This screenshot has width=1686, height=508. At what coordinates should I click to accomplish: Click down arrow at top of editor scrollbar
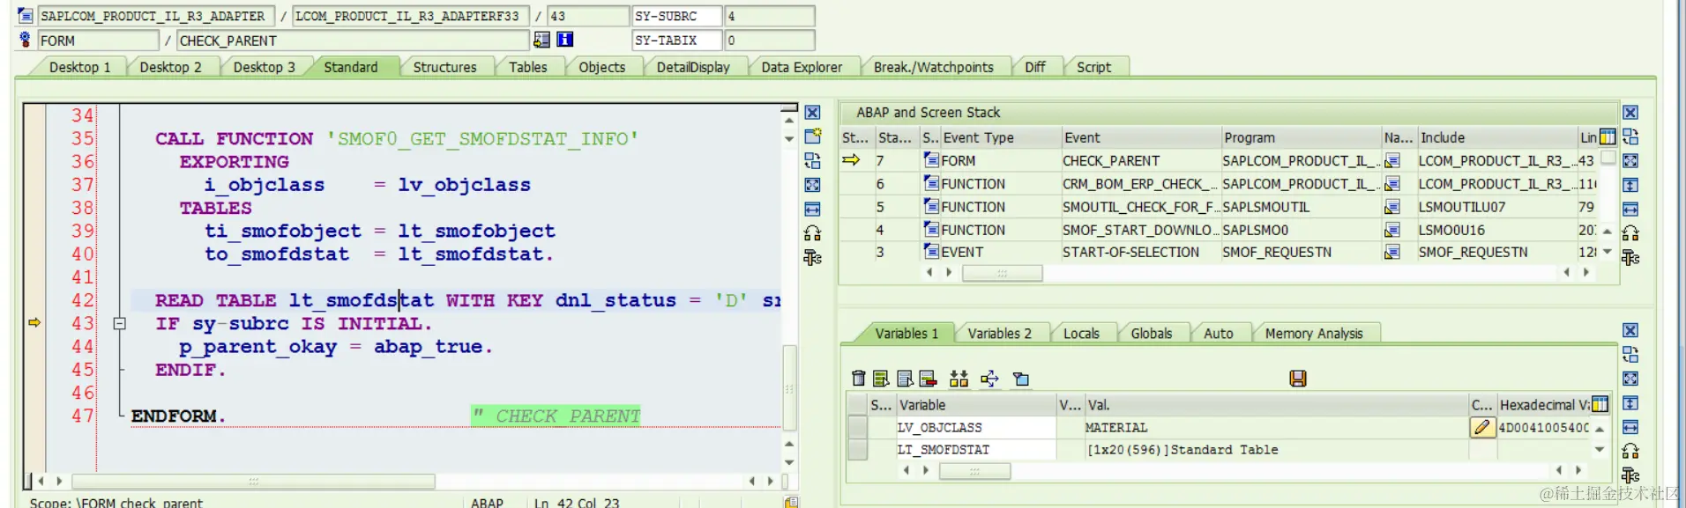pyautogui.click(x=789, y=138)
